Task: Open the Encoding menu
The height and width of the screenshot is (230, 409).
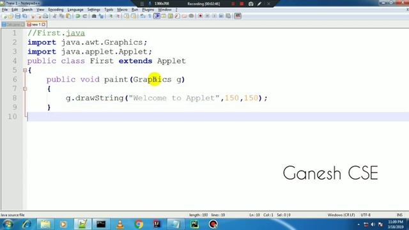Action: coord(56,10)
